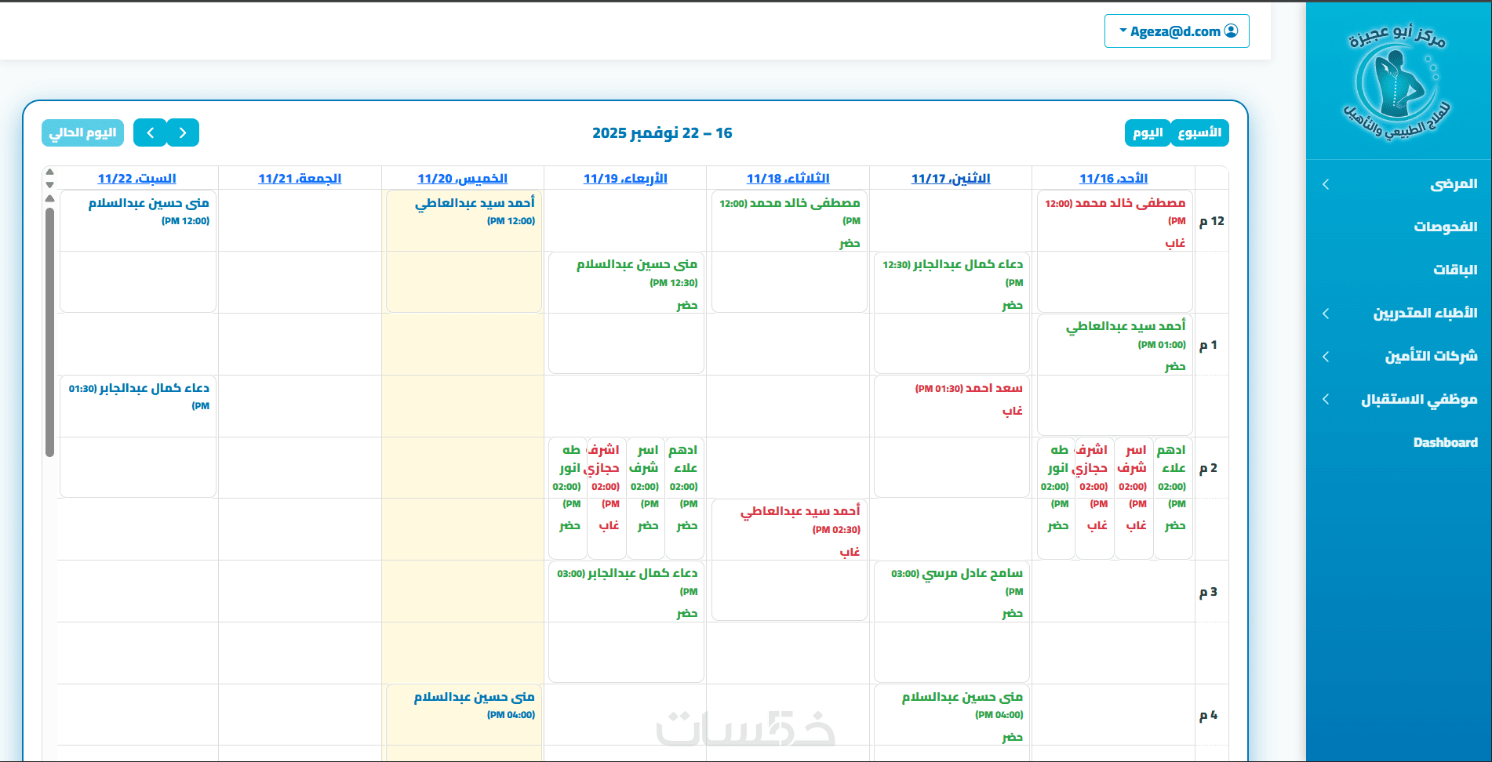Open the Ageza@d.com account dropdown

click(1177, 31)
